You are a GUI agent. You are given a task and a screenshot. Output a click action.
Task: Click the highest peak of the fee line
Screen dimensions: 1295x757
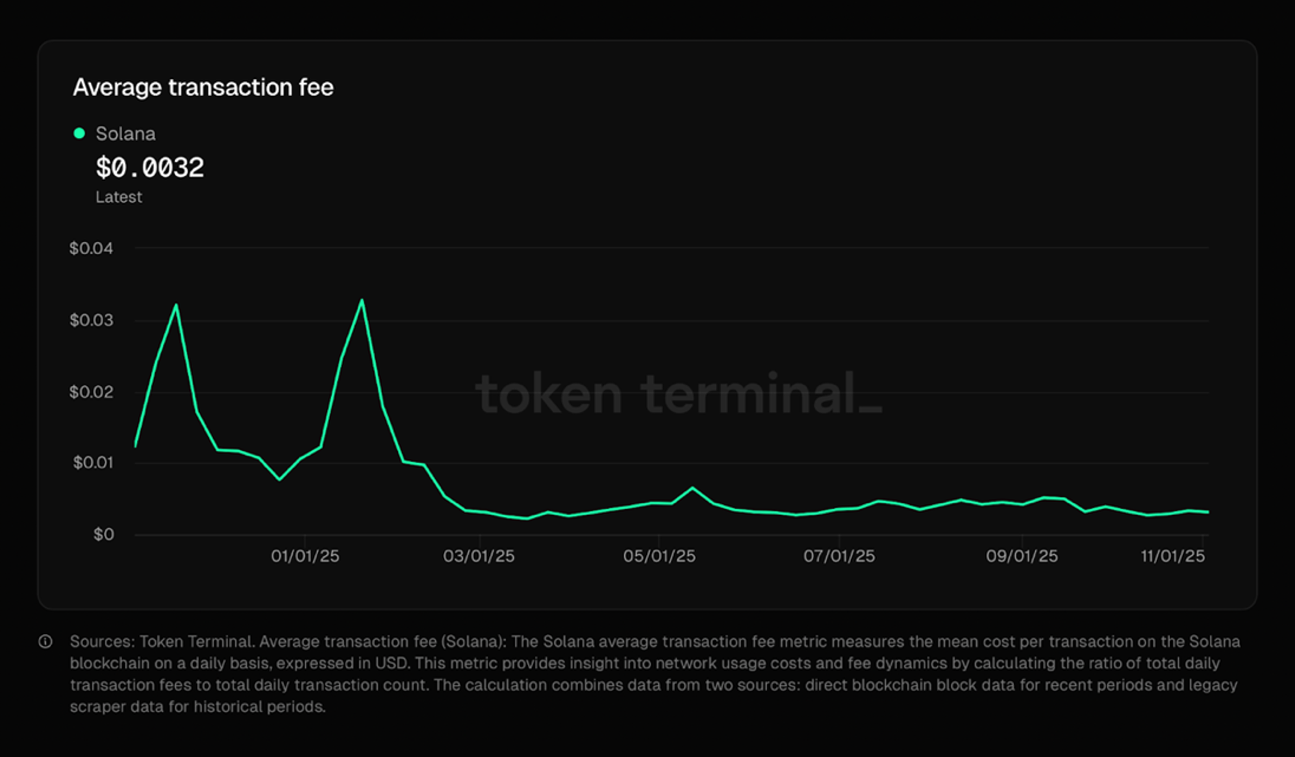tap(362, 301)
